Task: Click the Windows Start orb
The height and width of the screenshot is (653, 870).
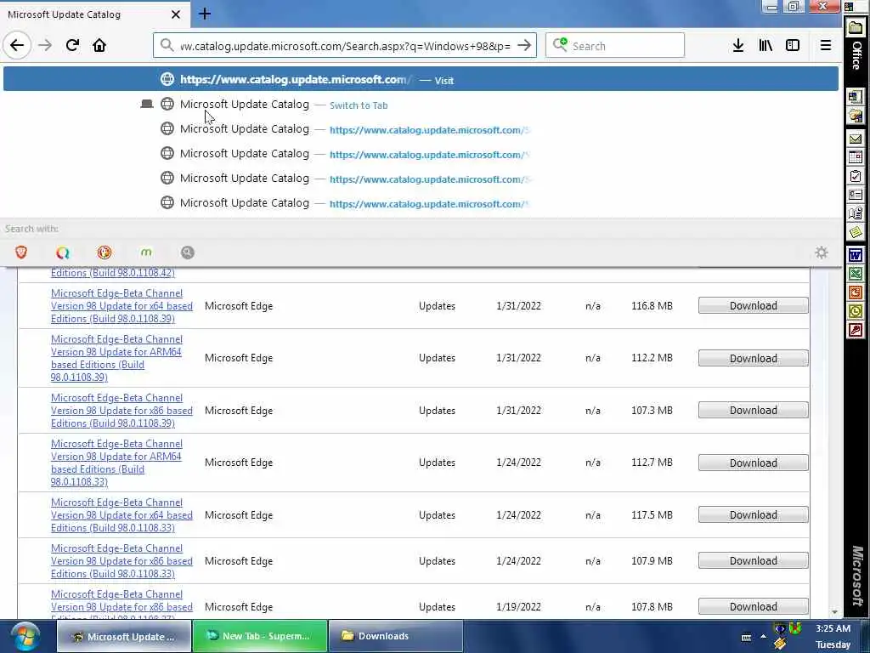Action: point(25,636)
